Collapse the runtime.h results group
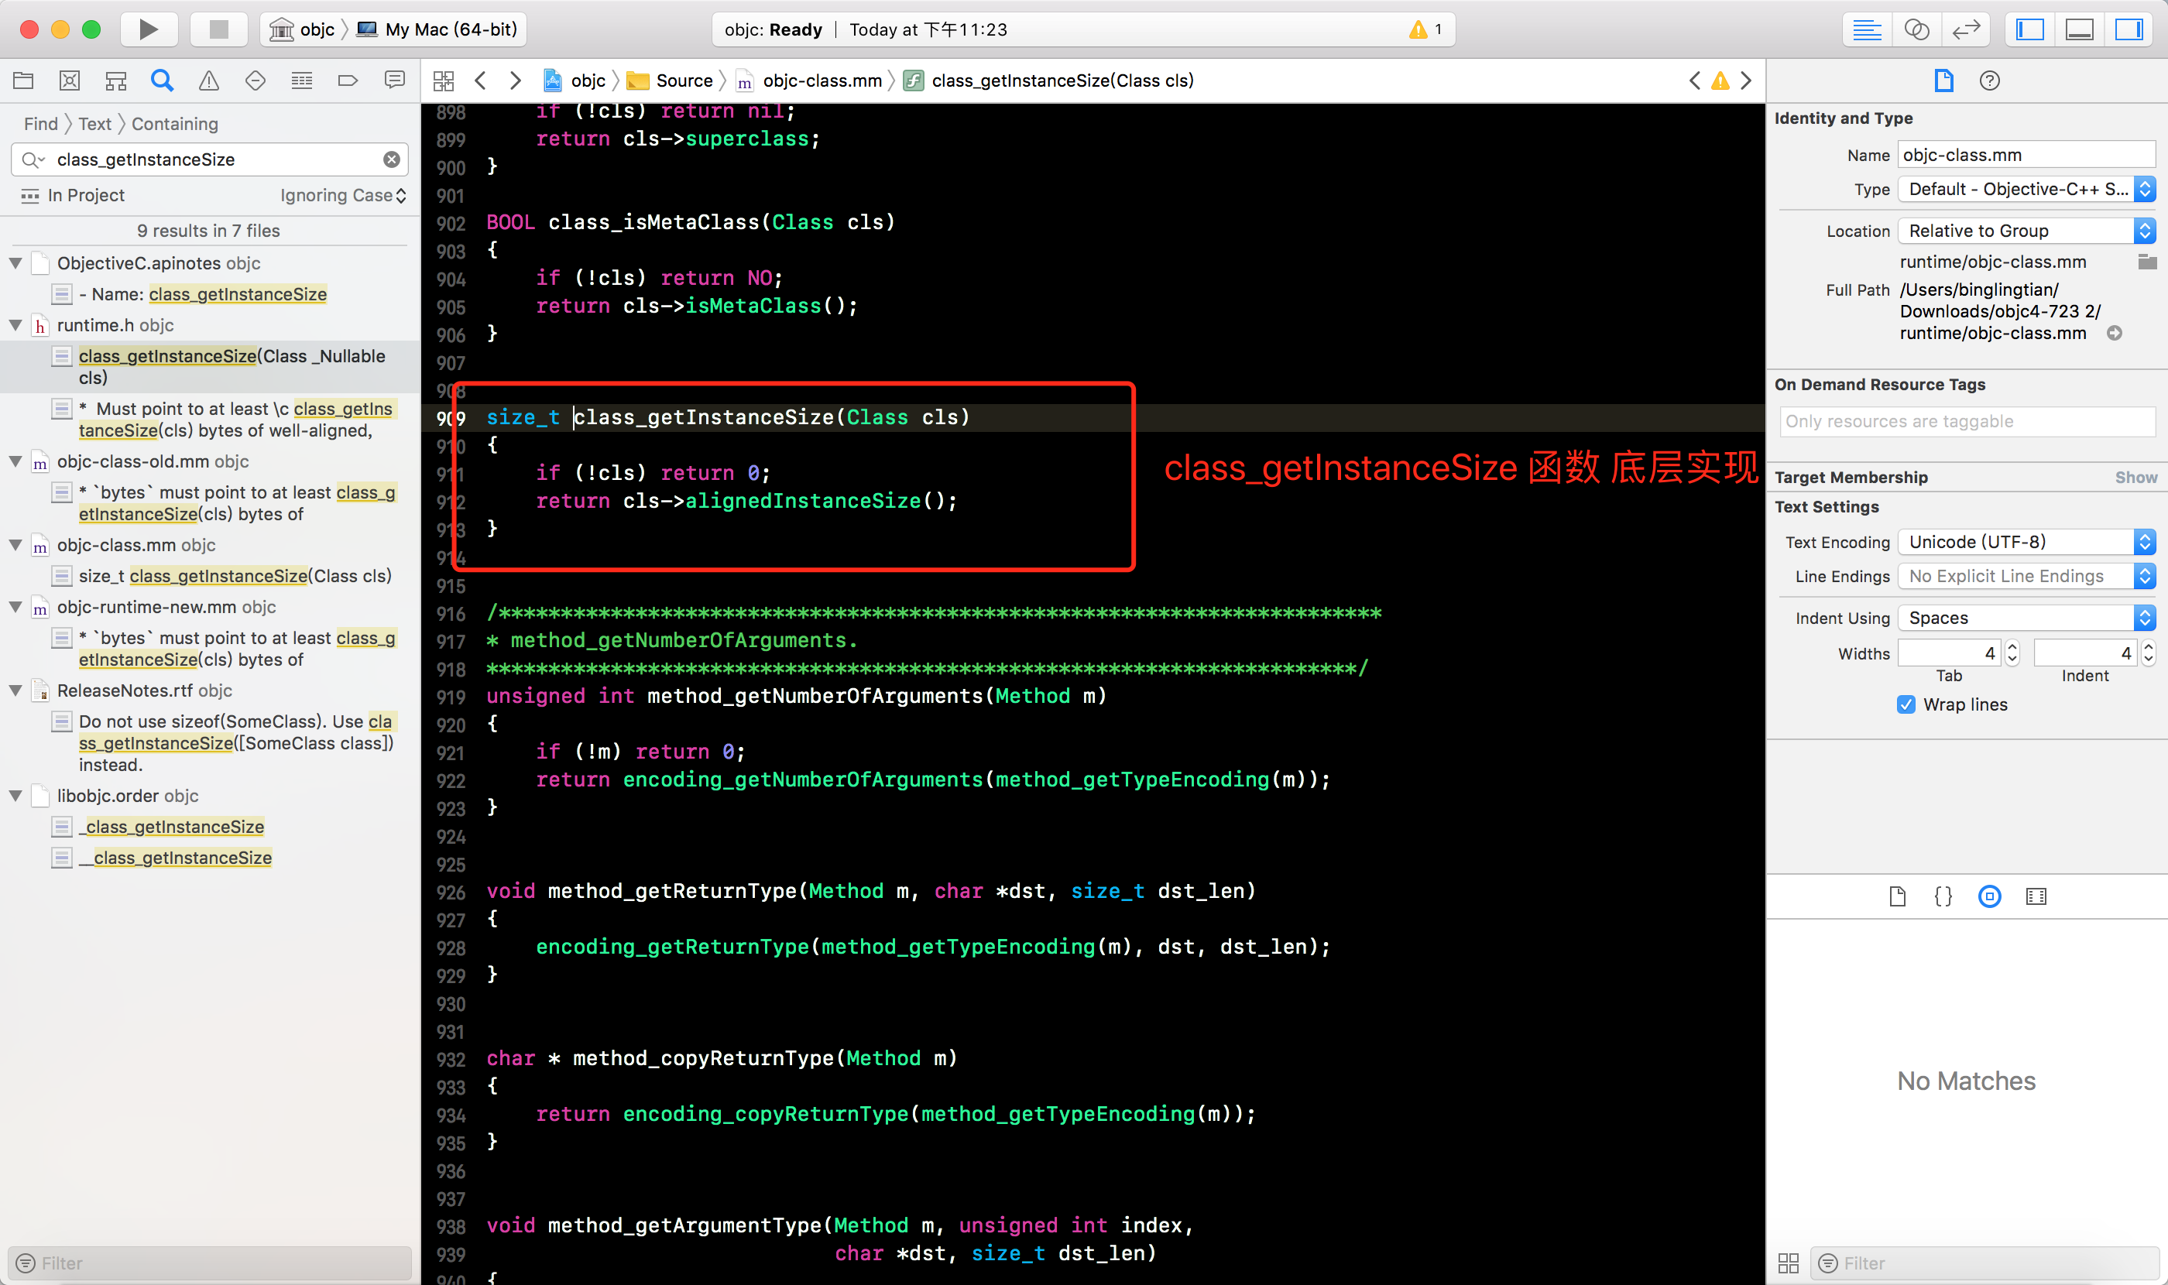This screenshot has width=2168, height=1285. tap(15, 324)
